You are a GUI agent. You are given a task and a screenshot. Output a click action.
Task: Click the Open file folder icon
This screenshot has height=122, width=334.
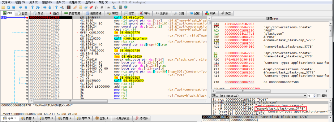coord(3,7)
